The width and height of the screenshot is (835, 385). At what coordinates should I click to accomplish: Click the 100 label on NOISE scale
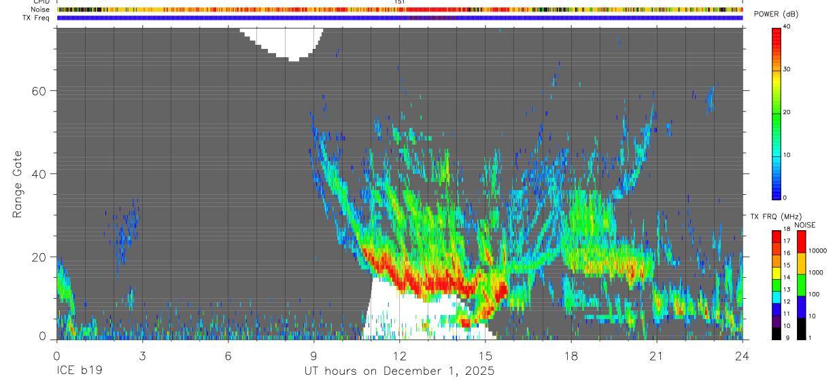tap(813, 294)
